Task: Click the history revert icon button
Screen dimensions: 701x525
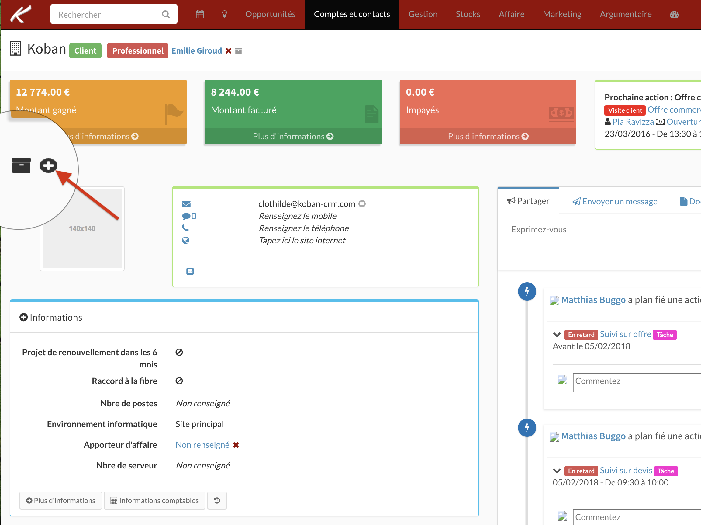Action: tap(217, 500)
